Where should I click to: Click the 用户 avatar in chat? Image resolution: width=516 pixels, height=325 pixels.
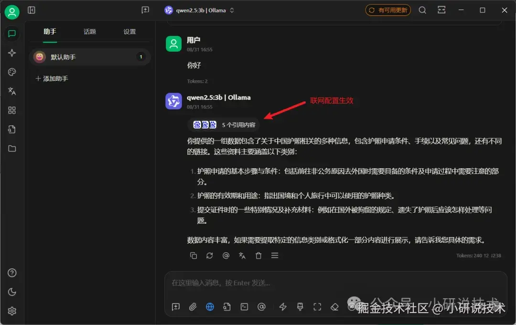pyautogui.click(x=173, y=43)
